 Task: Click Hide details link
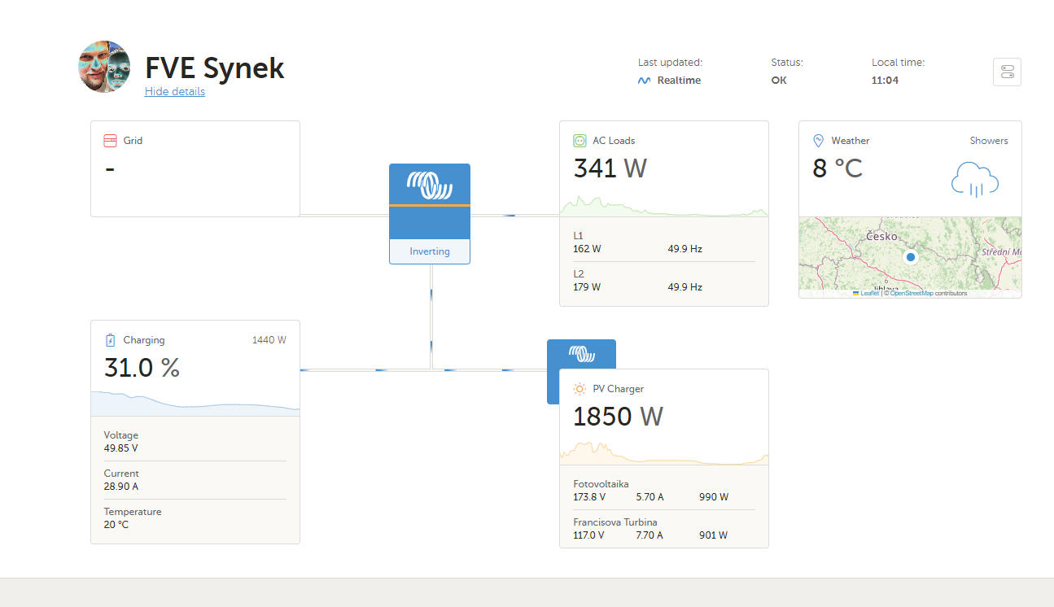[x=175, y=91]
